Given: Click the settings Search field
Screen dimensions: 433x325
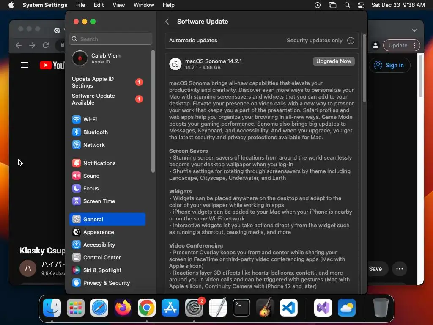Looking at the screenshot, I should click(110, 39).
